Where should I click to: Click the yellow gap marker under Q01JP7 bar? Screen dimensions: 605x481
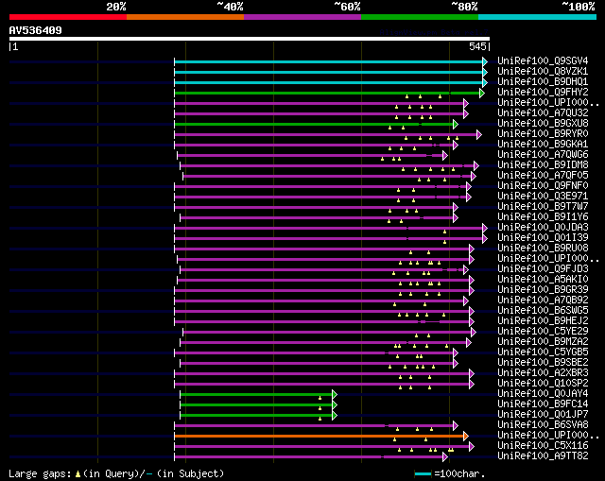(x=320, y=419)
